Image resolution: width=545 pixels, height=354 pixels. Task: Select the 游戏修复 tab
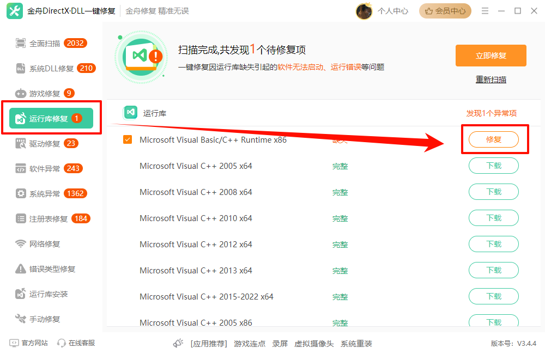[51, 94]
